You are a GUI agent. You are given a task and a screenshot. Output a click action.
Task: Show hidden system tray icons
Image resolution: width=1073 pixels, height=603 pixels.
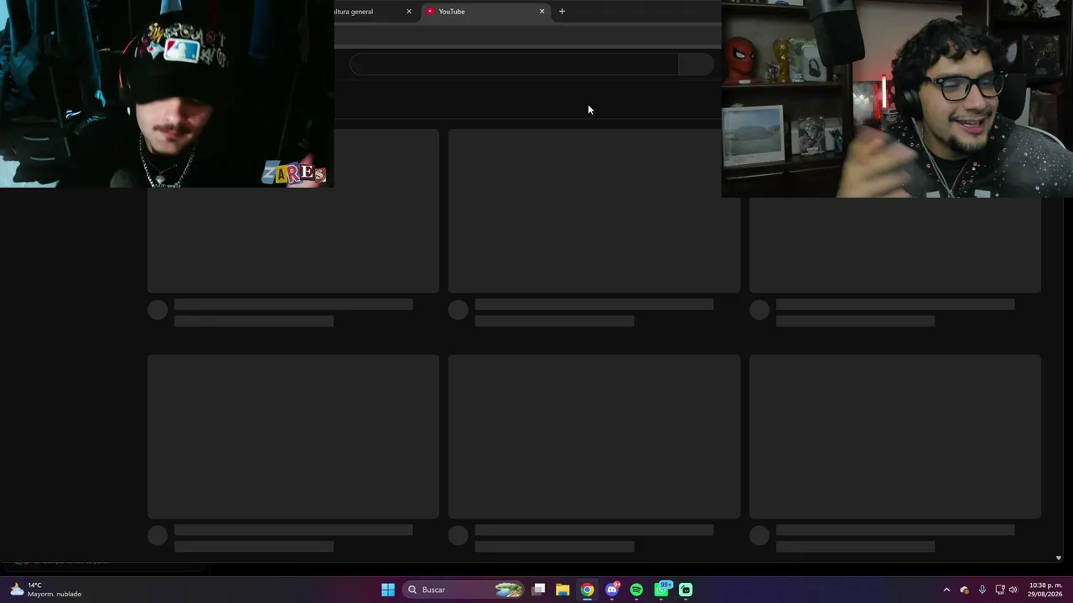click(x=946, y=590)
